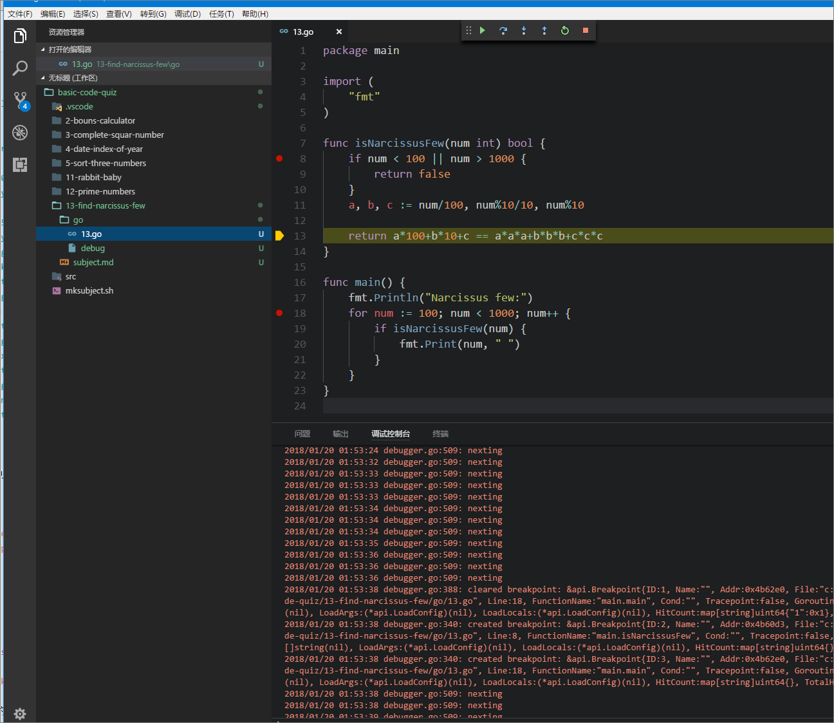834x723 pixels.
Task: Toggle the breakpoint on line 18
Action: point(279,313)
